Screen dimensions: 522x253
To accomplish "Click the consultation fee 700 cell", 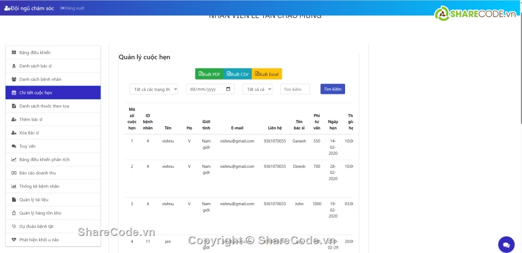I will [316, 166].
